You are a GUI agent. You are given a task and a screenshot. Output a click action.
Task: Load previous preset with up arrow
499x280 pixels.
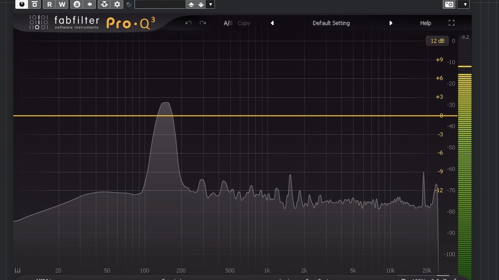click(191, 4)
